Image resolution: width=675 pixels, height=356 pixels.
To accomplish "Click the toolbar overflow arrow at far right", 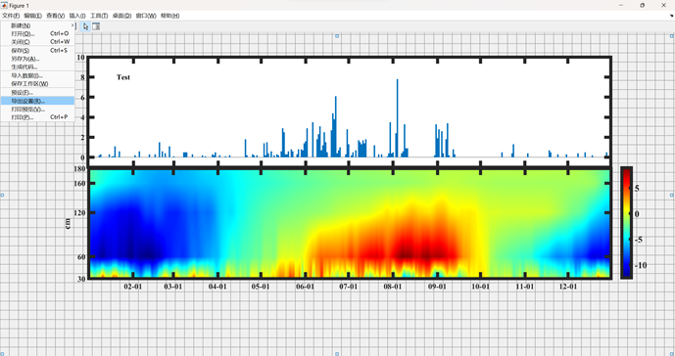I will point(671,16).
